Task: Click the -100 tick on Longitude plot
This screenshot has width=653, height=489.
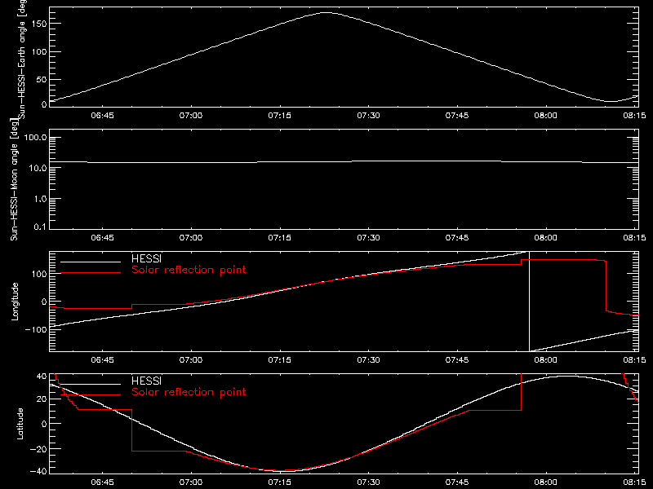Action: click(36, 329)
